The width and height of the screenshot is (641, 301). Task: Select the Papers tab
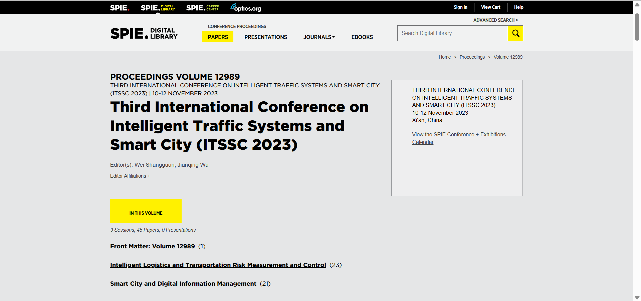(218, 37)
